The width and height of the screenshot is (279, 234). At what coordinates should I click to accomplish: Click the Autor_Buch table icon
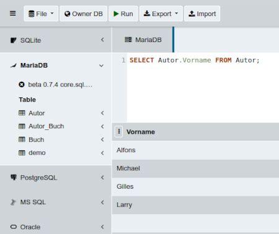pos(22,126)
